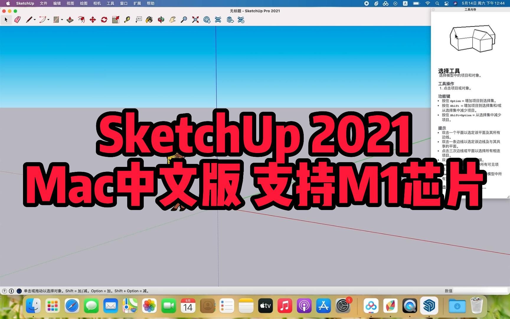The image size is (510, 319).
Task: Click the 选择工具 heading in 工具向导
Action: coord(449,71)
